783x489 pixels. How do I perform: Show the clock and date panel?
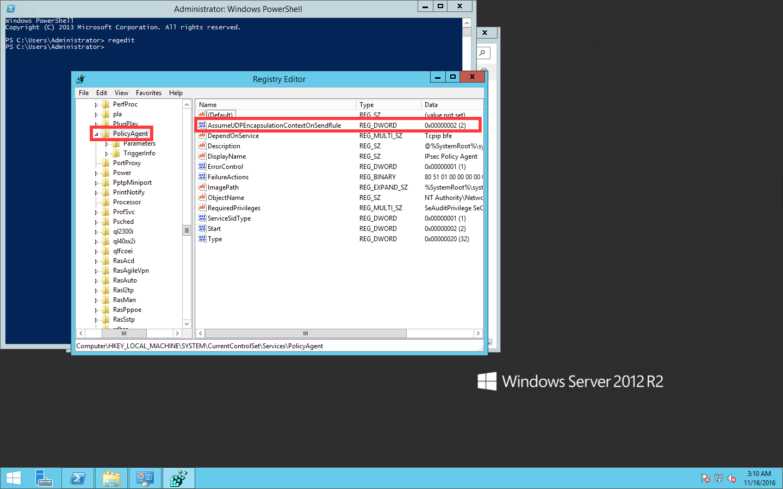coord(760,478)
